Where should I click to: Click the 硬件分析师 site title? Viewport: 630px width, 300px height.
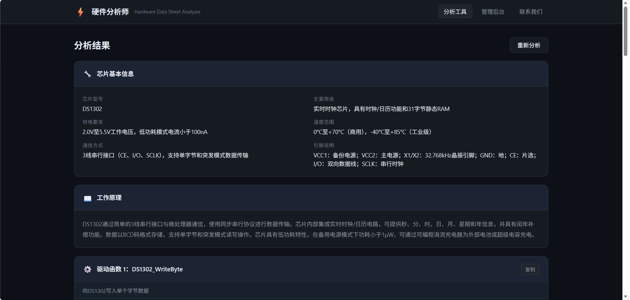[x=110, y=12]
